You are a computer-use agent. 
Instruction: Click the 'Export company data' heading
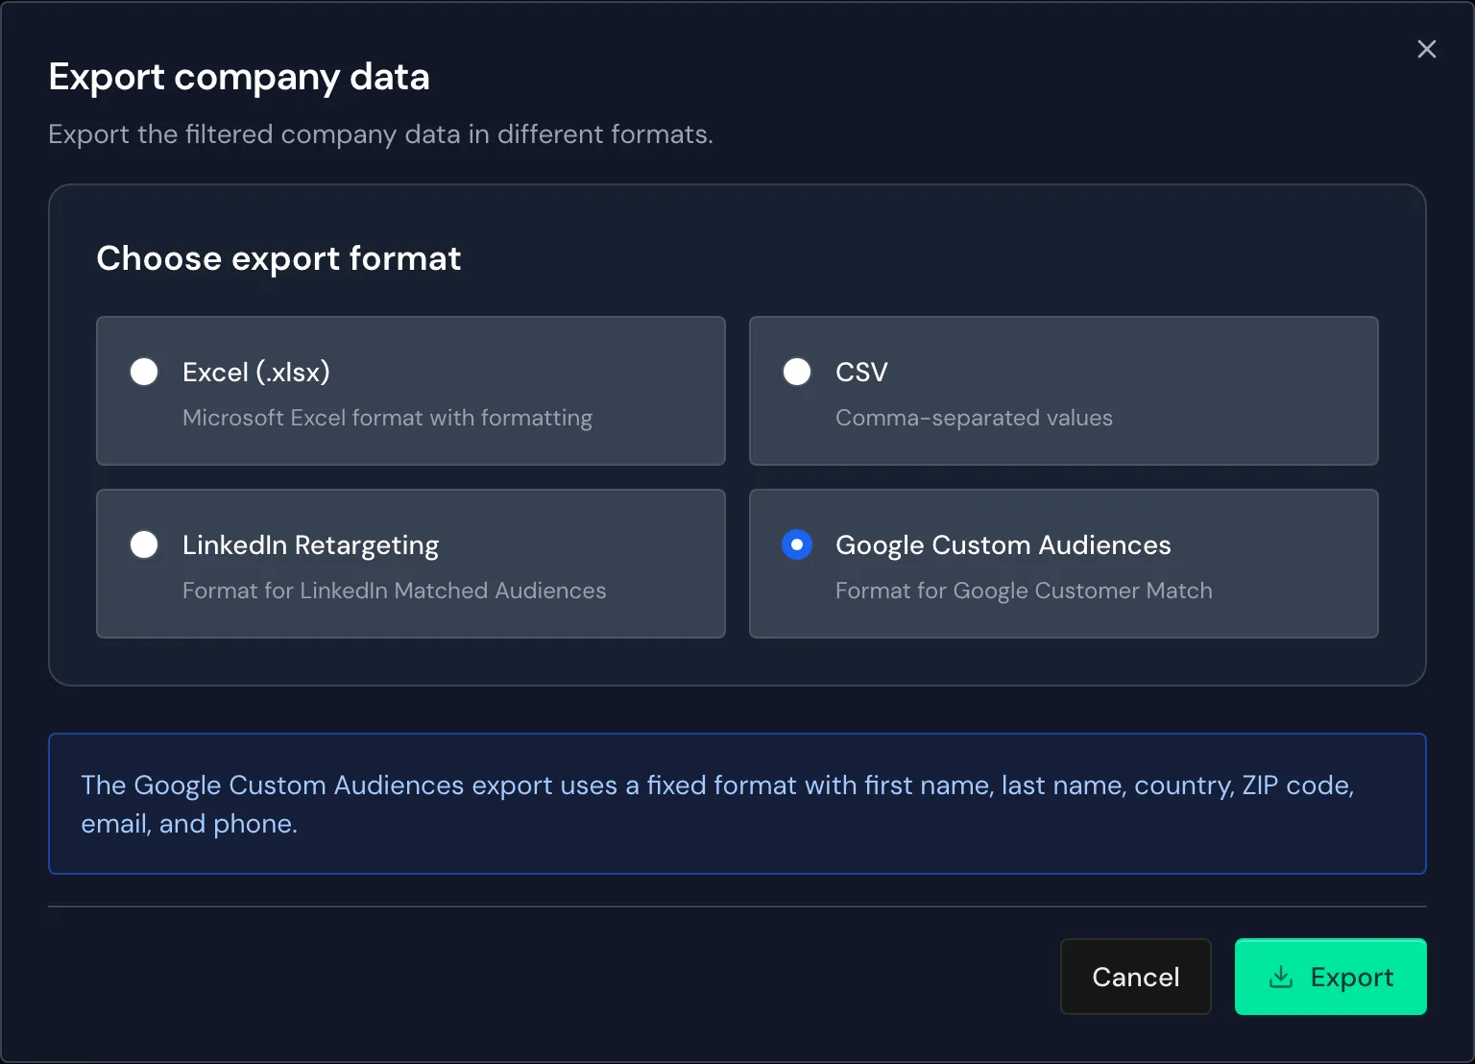point(239,77)
